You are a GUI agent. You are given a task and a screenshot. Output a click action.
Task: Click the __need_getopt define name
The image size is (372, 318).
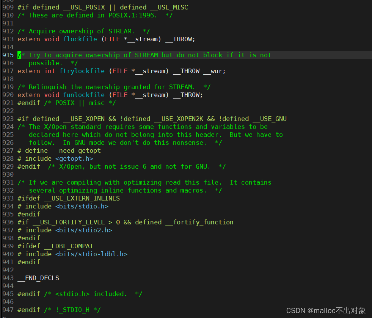pos(76,150)
